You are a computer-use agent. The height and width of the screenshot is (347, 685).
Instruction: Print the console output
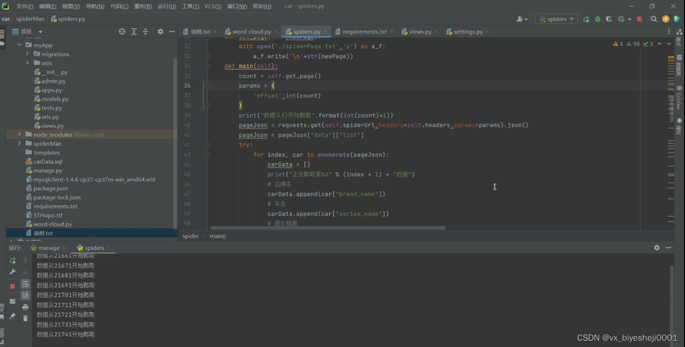pyautogui.click(x=26, y=307)
